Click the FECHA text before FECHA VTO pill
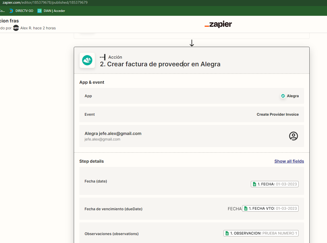Image resolution: width=327 pixels, height=243 pixels. coord(235,209)
